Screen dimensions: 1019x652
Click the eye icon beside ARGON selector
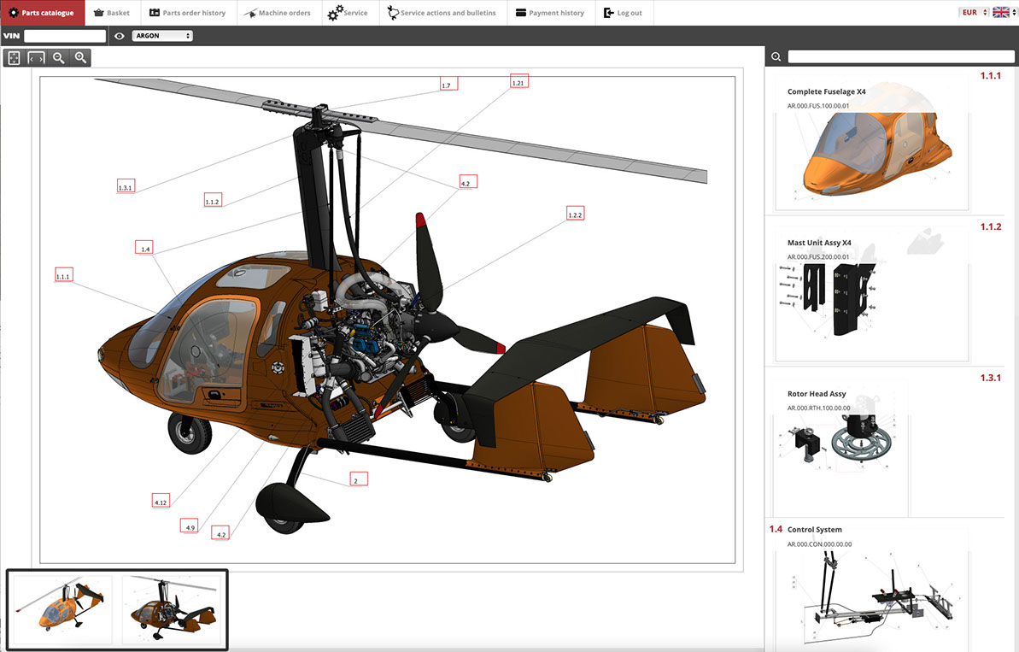(x=120, y=36)
